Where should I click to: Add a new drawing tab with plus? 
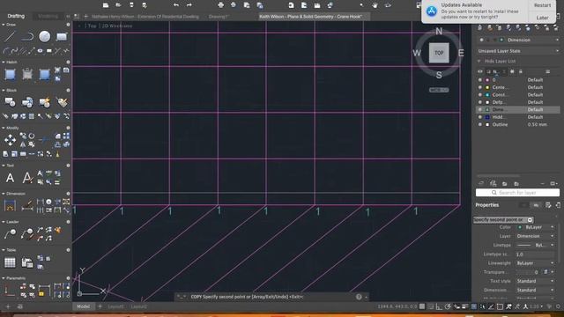point(85,16)
